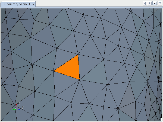Click the red X axis arrow
Screen dimensions: 163x122
tap(17, 106)
